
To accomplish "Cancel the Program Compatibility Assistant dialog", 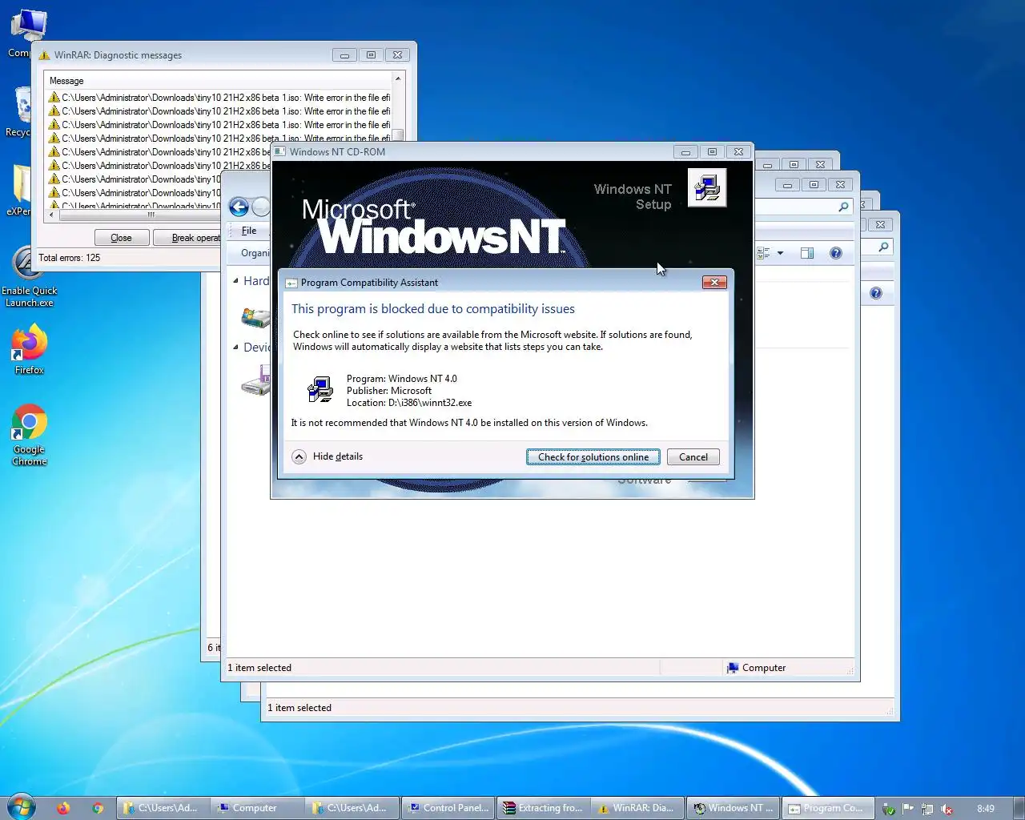I will [693, 456].
